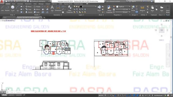This screenshot has height=97, width=173.
Task: Expand the Annotation panel
Action: [x=58, y=15]
